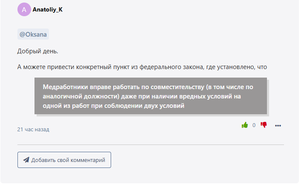301x185 pixels.
Task: Click the words "федерального закона" in the comment
Action: (x=171, y=67)
